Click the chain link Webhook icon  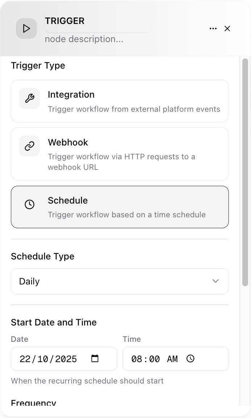click(x=29, y=146)
